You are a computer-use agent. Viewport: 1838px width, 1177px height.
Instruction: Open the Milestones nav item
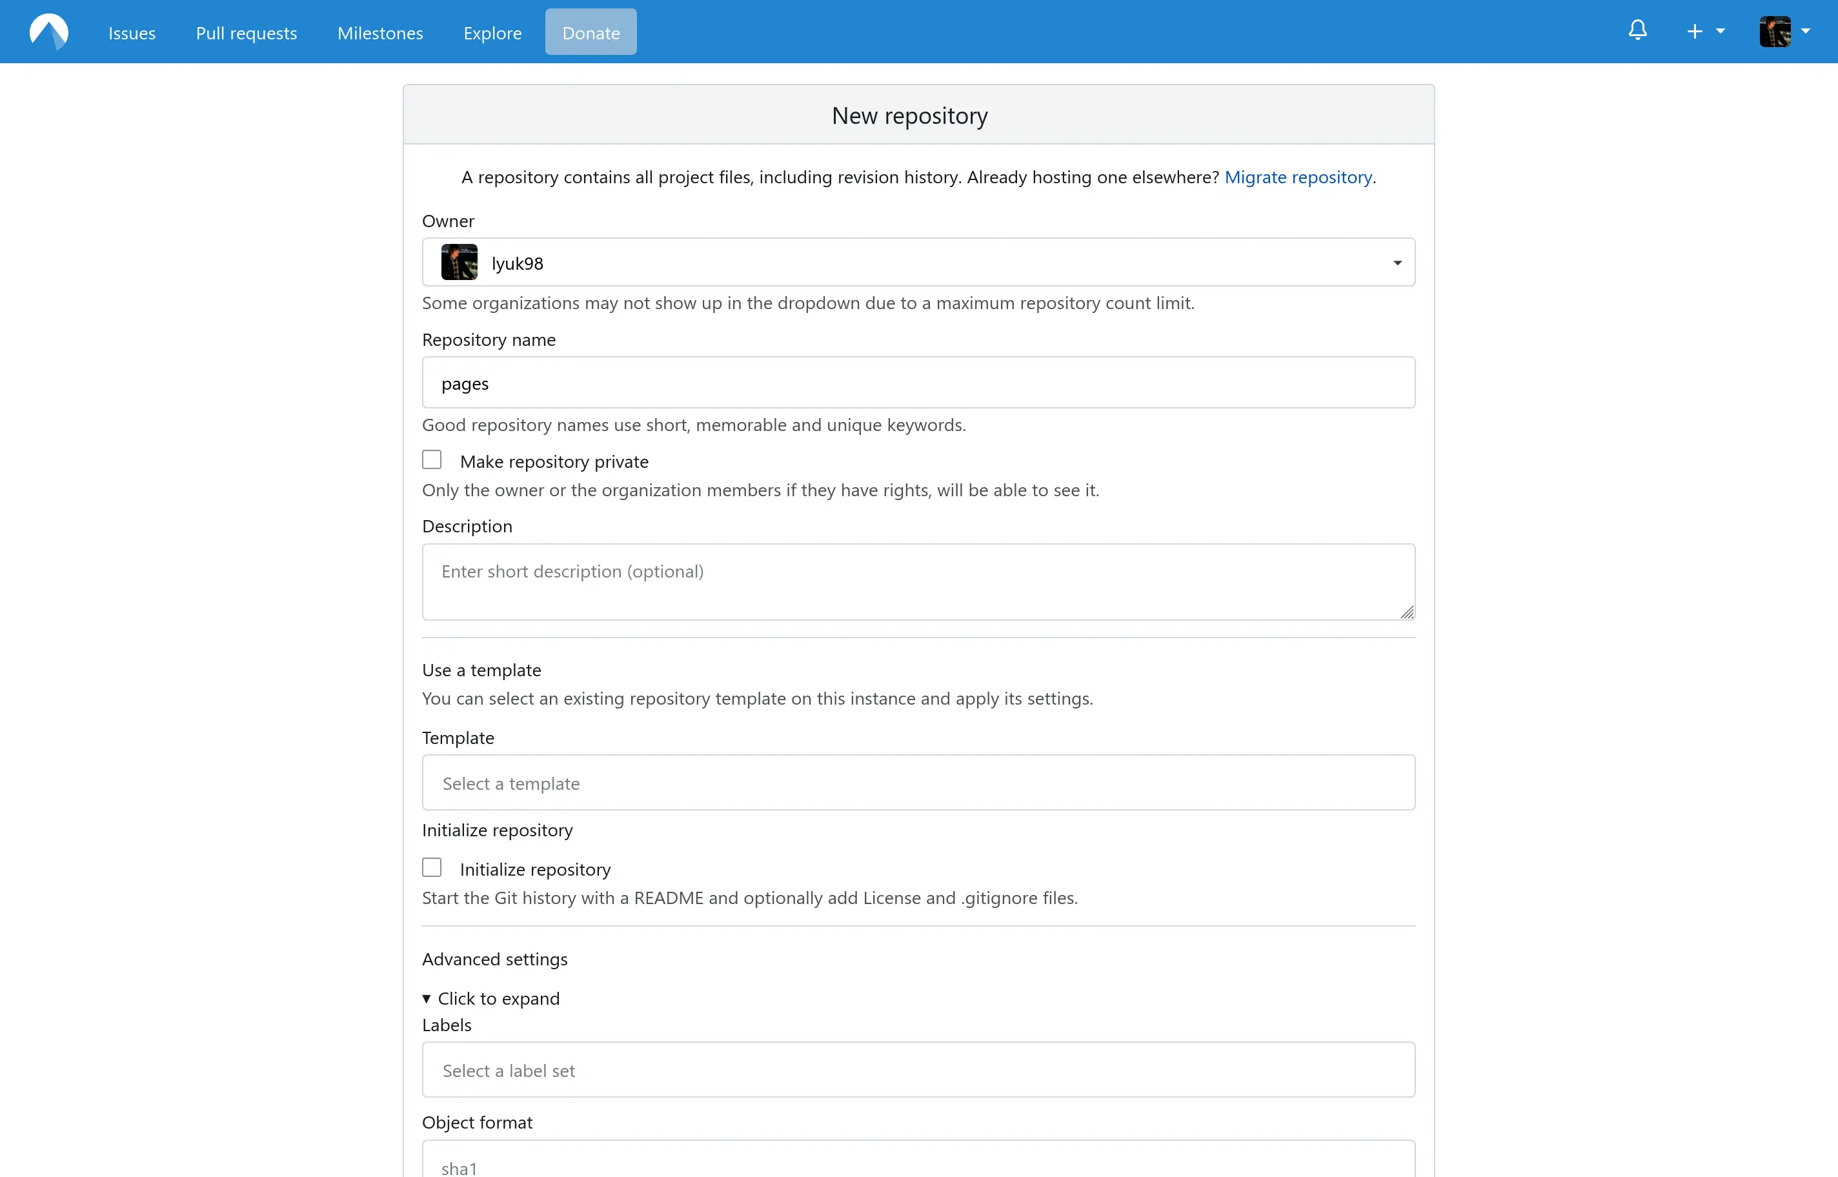pyautogui.click(x=380, y=33)
